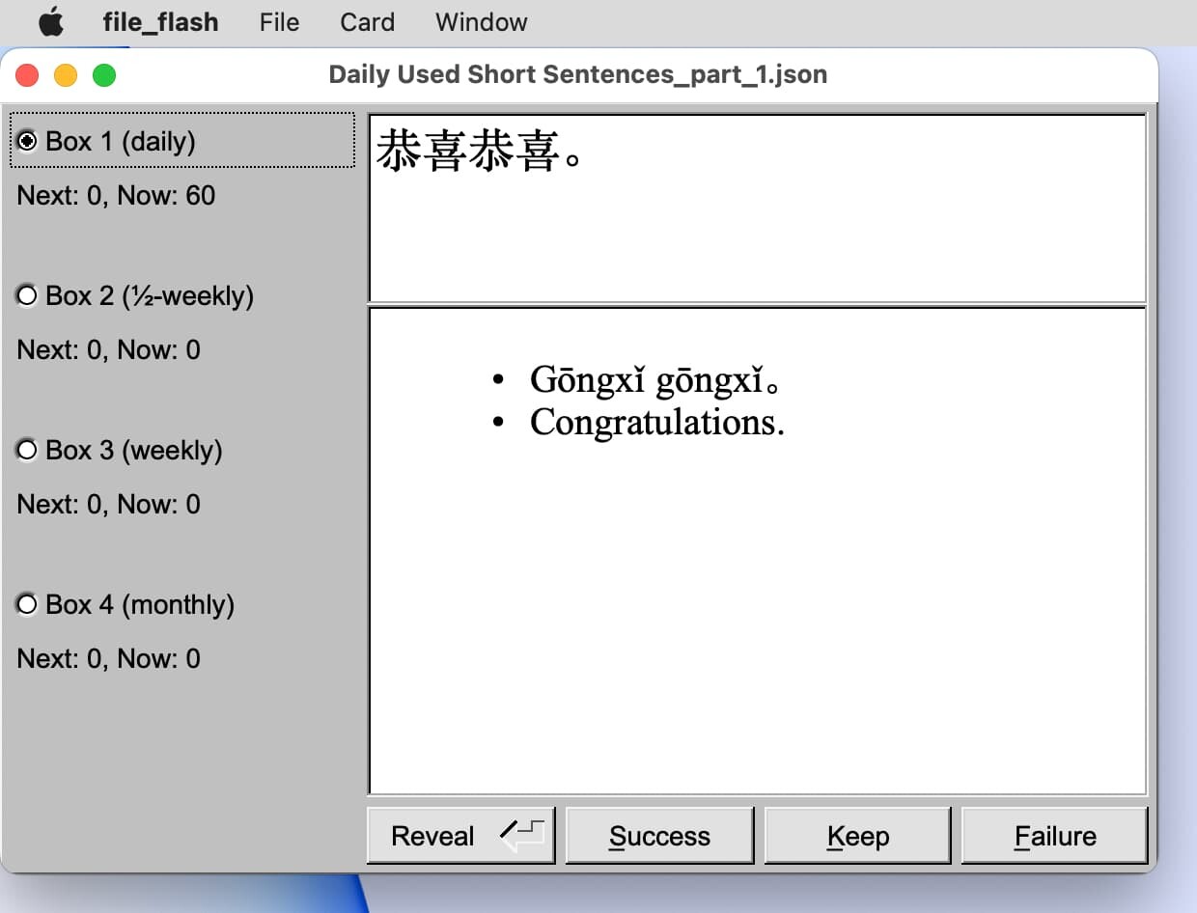Mark the card as Failure
This screenshot has width=1197, height=913.
(1054, 836)
